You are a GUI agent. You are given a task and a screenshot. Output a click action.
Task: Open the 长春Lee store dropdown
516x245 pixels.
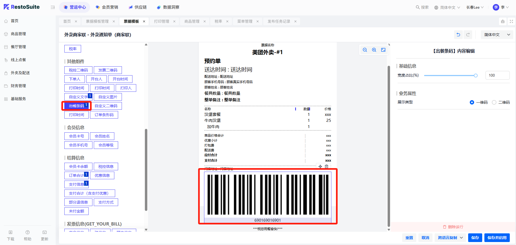pos(475,7)
